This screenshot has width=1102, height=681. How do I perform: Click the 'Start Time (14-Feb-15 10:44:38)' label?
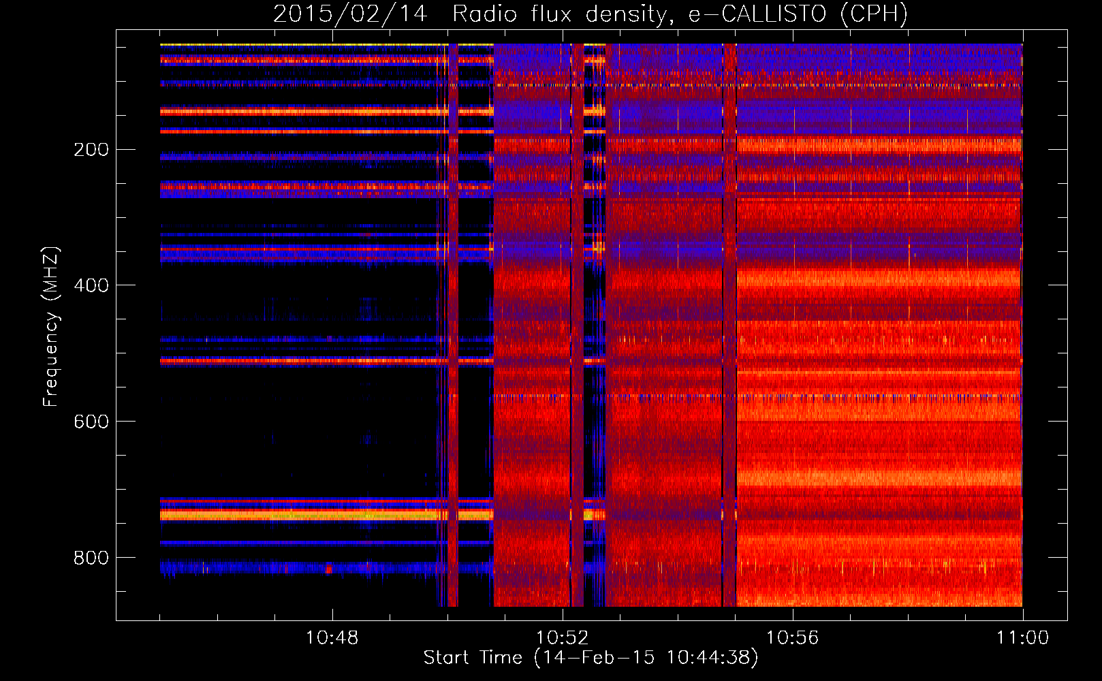point(591,658)
